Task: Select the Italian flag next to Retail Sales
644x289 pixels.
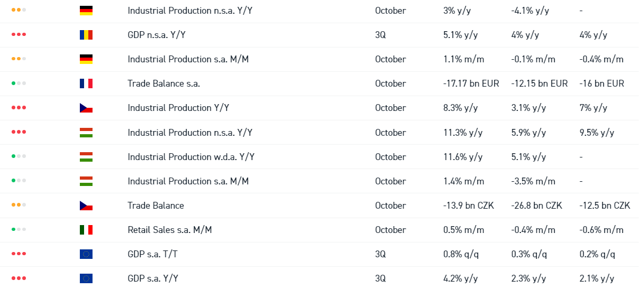Action: [86, 230]
